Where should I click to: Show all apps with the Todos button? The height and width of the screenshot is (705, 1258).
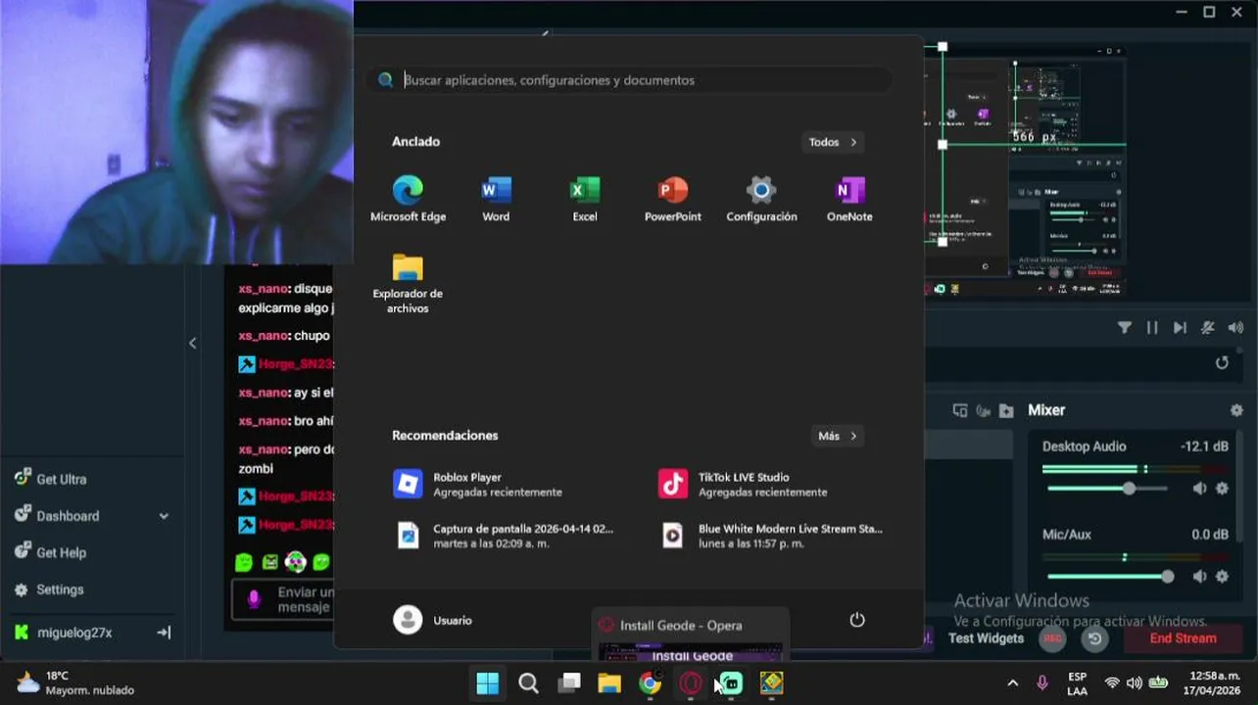pyautogui.click(x=833, y=142)
